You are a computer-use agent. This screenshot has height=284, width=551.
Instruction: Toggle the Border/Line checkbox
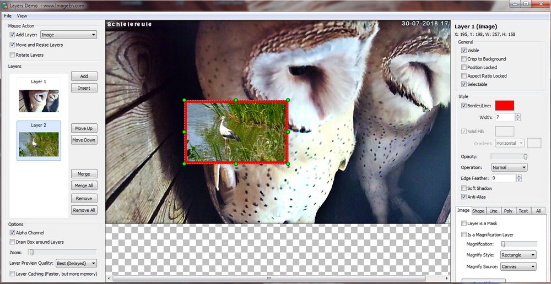coord(464,106)
